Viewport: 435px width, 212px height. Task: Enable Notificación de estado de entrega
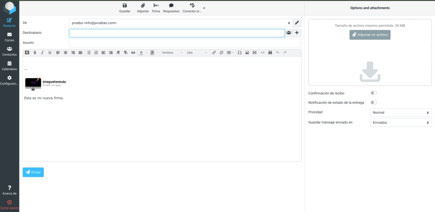coord(373,102)
